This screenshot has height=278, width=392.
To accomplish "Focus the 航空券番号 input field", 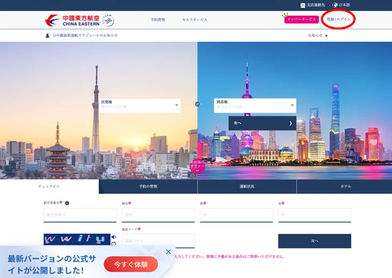I will [80, 215].
